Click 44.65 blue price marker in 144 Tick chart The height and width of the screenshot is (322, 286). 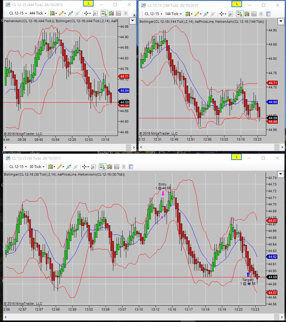[x=272, y=102]
